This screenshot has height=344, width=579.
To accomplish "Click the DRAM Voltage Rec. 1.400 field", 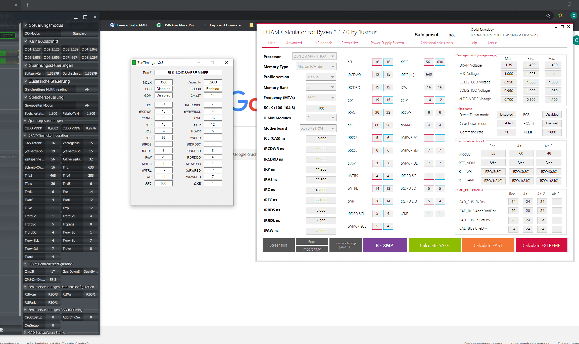I will click(x=531, y=65).
